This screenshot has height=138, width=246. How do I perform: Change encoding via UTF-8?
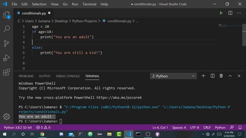[194, 128]
